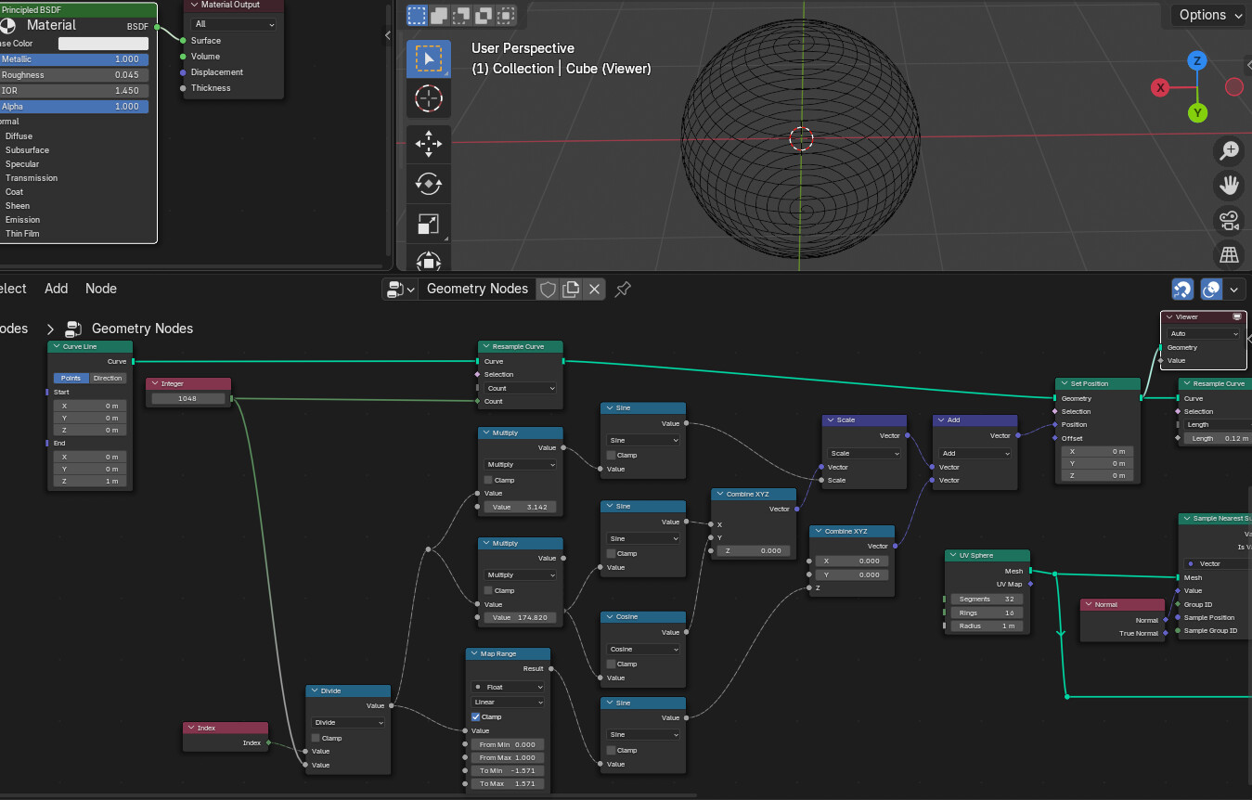1252x800 pixels.
Task: Adjust the Alpha slider on Principled BSDF
Action: 73,107
